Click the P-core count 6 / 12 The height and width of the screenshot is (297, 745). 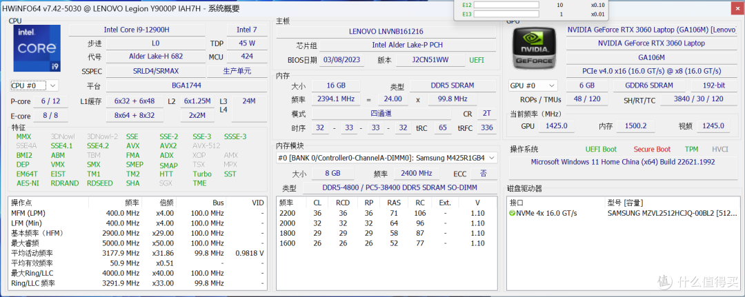50,101
